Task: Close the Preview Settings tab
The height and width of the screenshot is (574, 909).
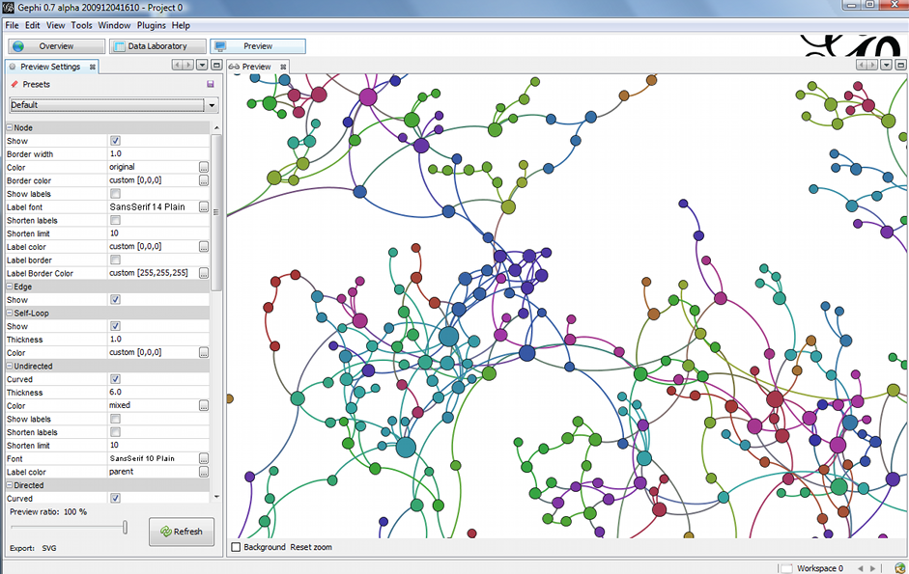Action: (x=92, y=68)
